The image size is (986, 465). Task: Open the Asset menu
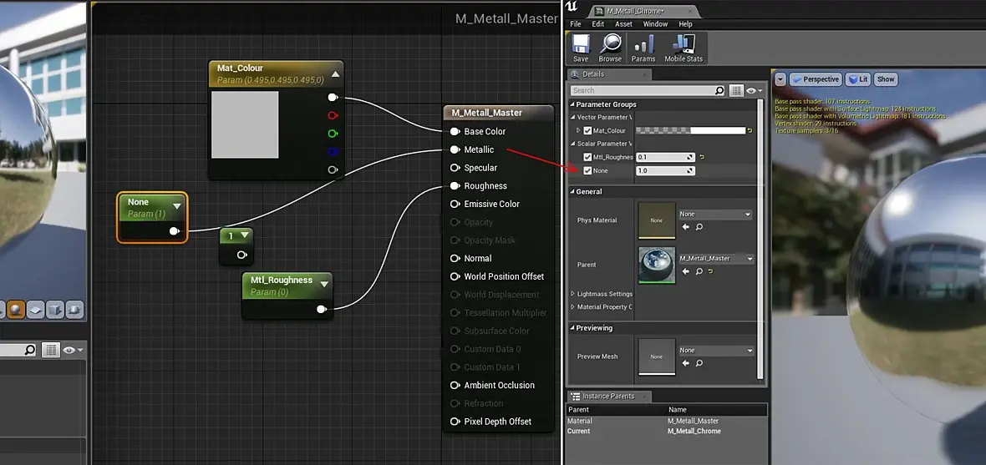click(624, 24)
